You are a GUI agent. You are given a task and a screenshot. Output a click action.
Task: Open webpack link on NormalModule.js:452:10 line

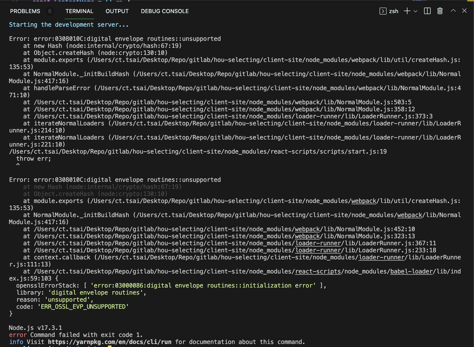click(307, 229)
